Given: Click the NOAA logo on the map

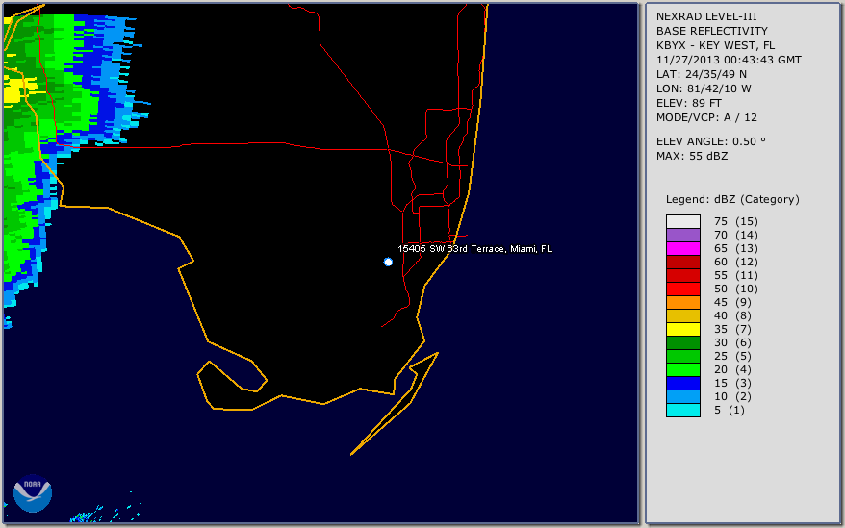Looking at the screenshot, I should (33, 493).
